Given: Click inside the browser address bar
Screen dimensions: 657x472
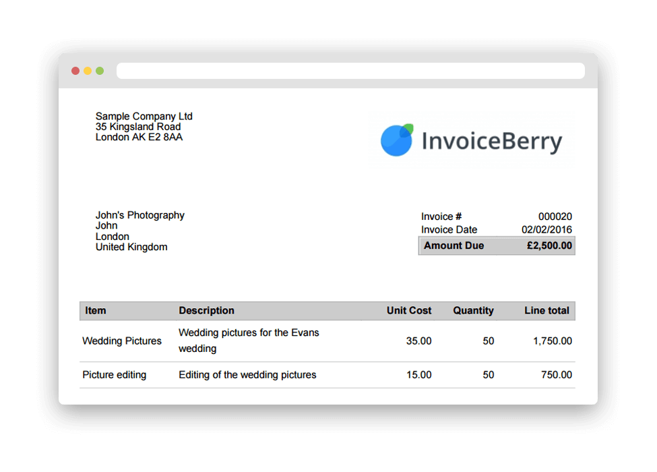Looking at the screenshot, I should click(x=350, y=70).
